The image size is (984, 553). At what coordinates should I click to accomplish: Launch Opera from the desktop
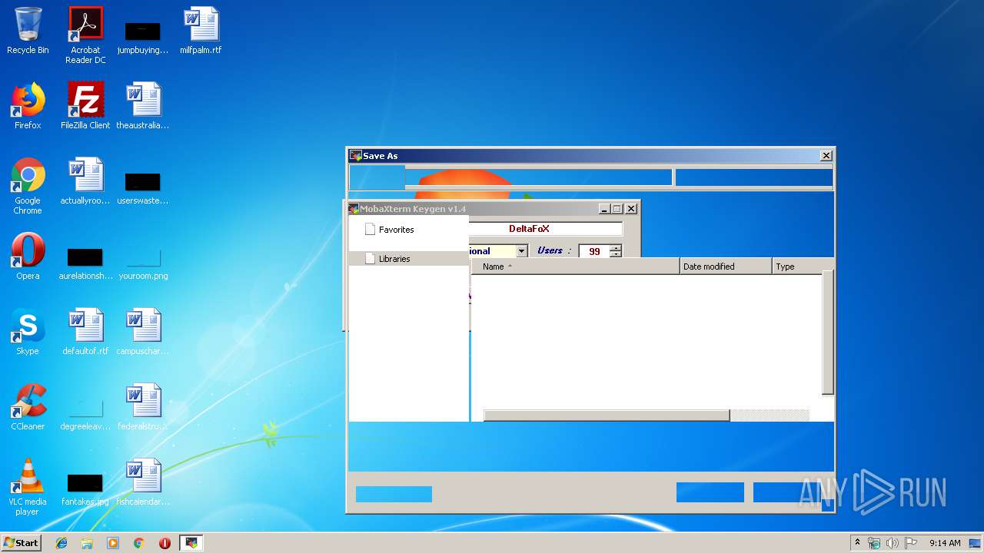(x=28, y=257)
